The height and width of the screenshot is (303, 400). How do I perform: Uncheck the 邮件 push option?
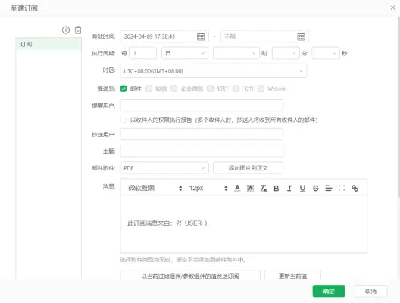pyautogui.click(x=123, y=89)
